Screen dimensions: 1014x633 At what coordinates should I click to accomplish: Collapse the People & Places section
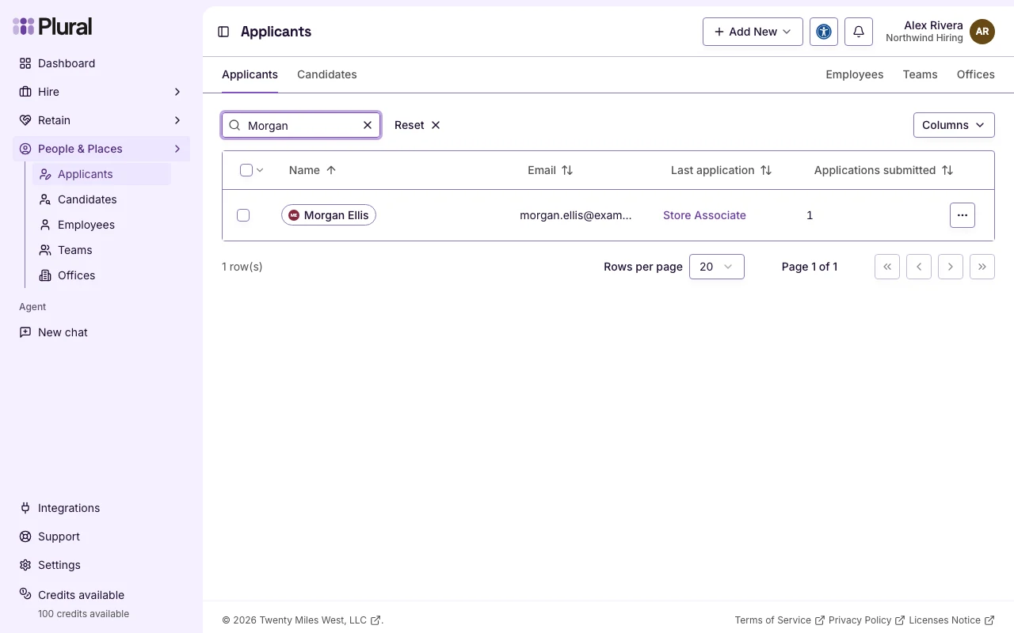click(101, 149)
